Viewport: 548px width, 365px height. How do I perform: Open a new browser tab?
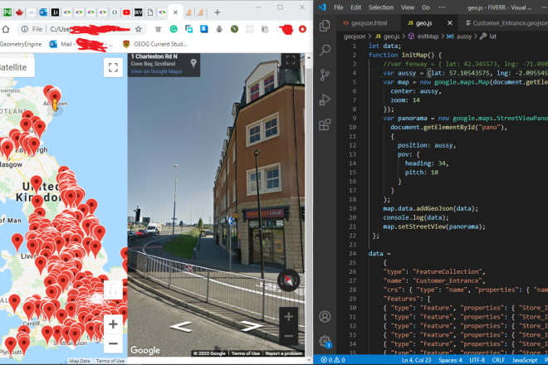click(217, 12)
